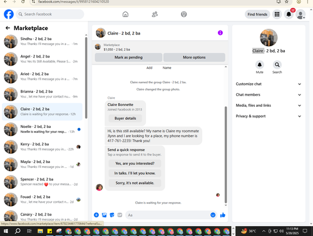
Task: Expand Media, files and links section
Action: 269,106
